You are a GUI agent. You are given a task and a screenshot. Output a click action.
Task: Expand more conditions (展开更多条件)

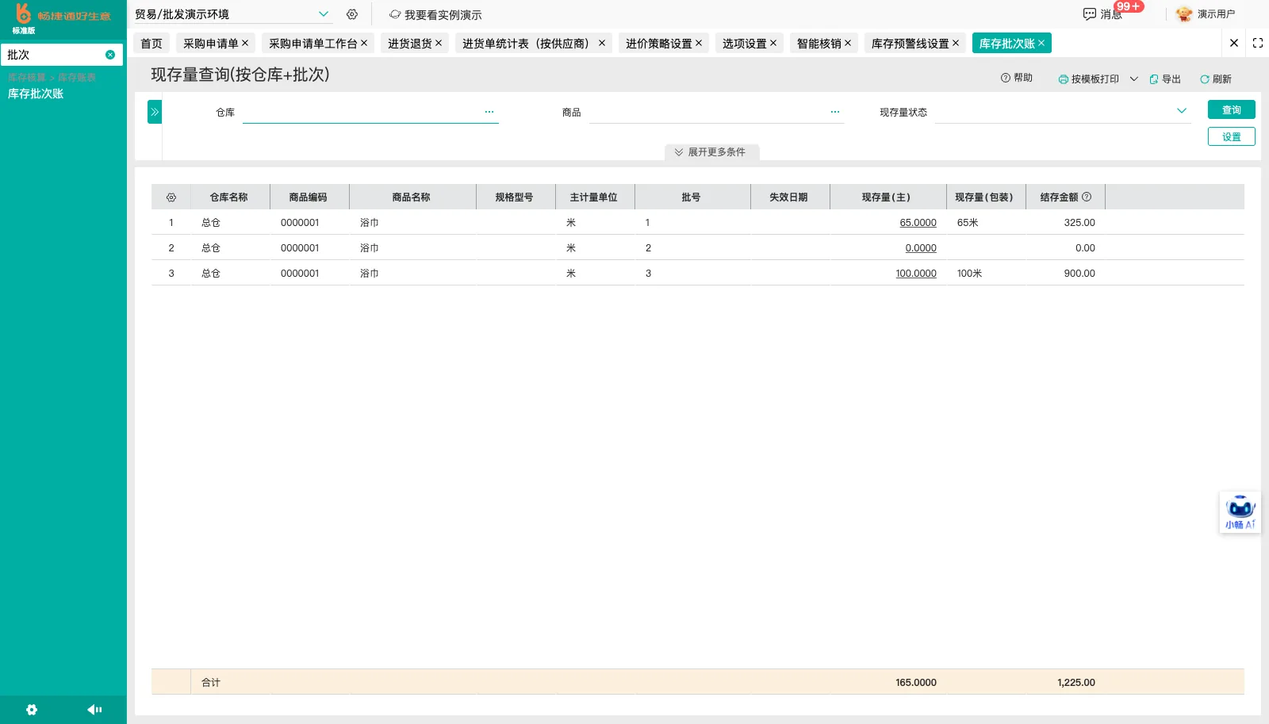click(x=711, y=152)
